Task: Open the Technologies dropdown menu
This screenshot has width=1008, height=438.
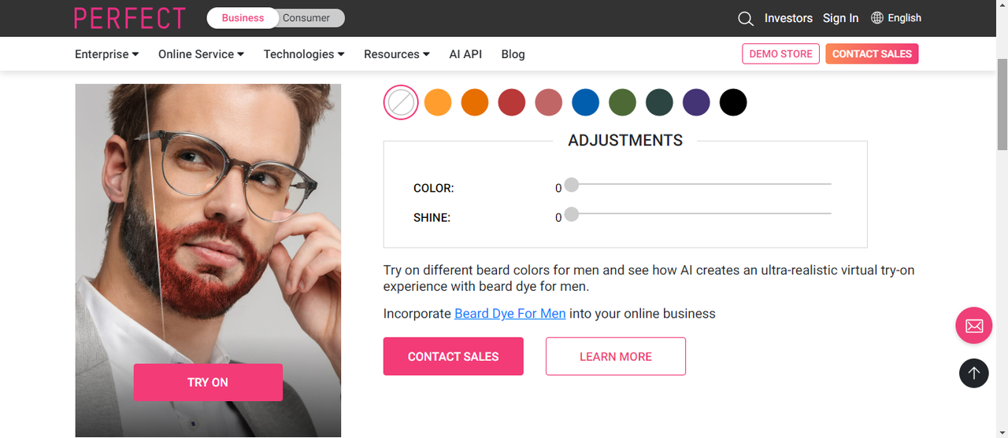Action: (304, 54)
